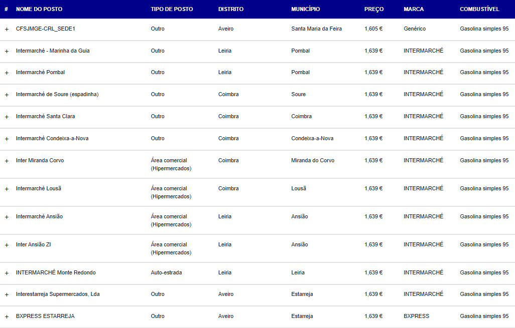Click municipality Santa Maria da Feira
This screenshot has height=328, width=515.
pos(316,29)
